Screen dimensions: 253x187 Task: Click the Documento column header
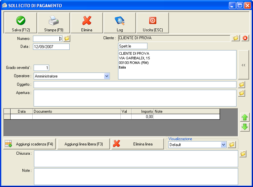[77, 111]
